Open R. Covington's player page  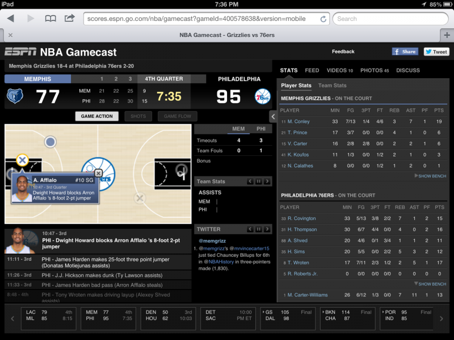[x=302, y=218]
